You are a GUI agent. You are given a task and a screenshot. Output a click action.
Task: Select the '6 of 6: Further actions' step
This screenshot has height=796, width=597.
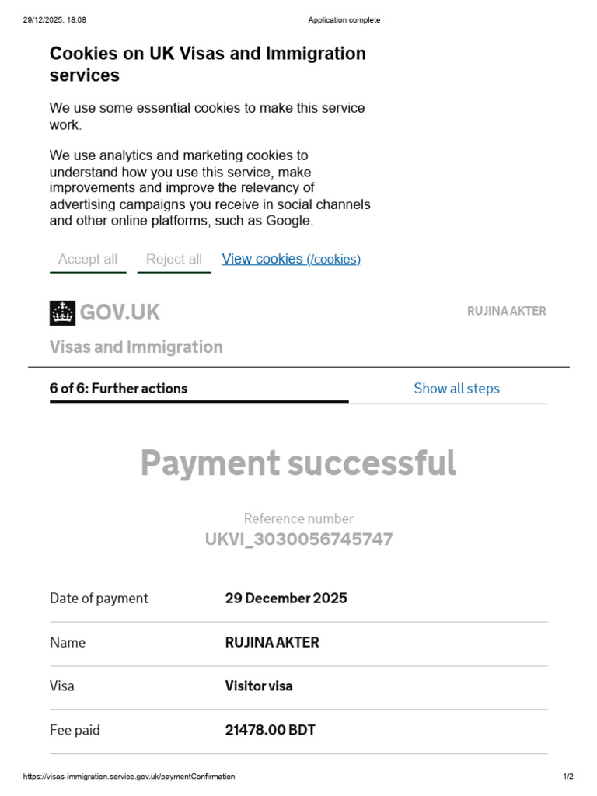click(119, 389)
